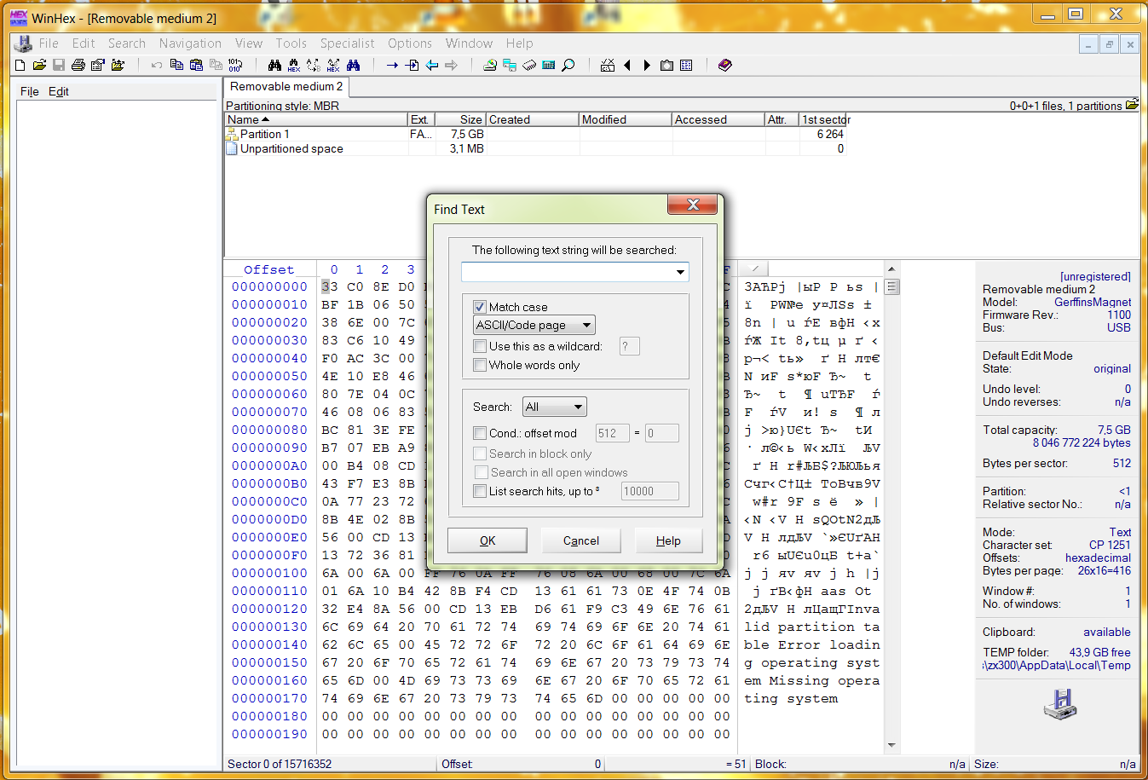Sort by the Name column header
Image resolution: width=1148 pixels, height=780 pixels.
(x=316, y=119)
